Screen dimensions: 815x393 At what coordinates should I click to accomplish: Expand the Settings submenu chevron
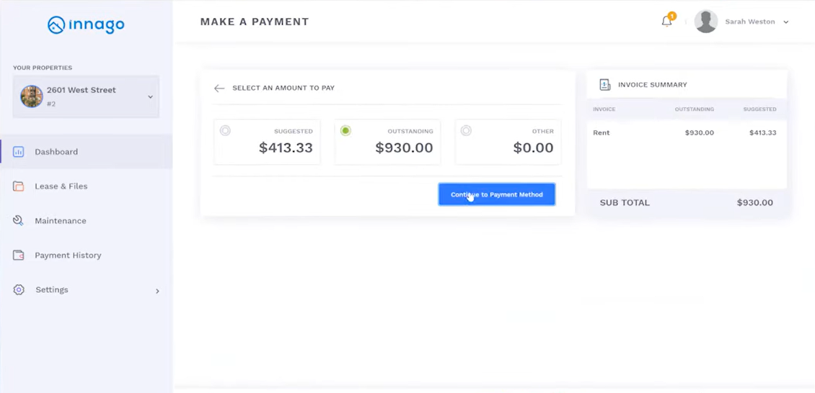(157, 291)
